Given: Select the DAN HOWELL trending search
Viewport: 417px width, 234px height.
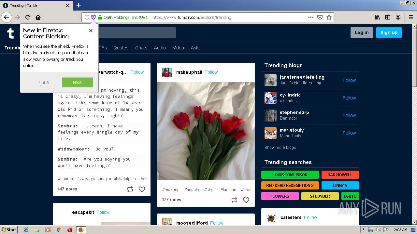Looking at the screenshot, I should point(340,175).
